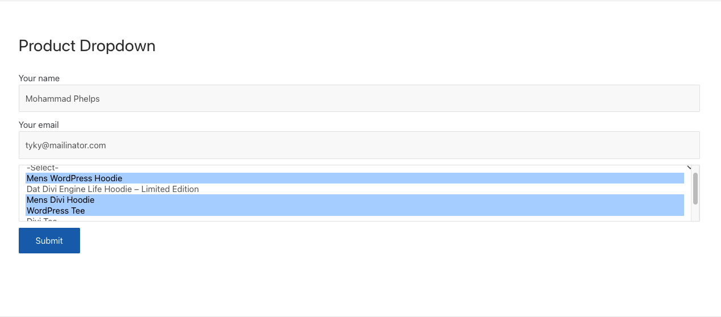This screenshot has width=721, height=317.
Task: Click the Your name input field
Action: (x=359, y=98)
